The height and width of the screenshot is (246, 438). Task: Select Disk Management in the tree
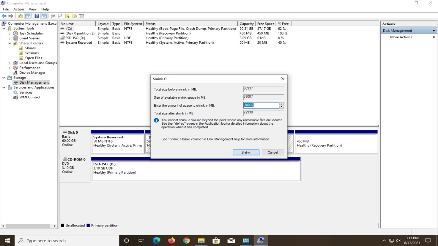tap(34, 82)
